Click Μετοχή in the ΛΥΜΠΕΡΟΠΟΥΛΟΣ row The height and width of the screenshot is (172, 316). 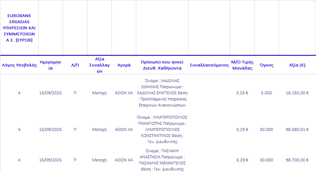(x=99, y=130)
